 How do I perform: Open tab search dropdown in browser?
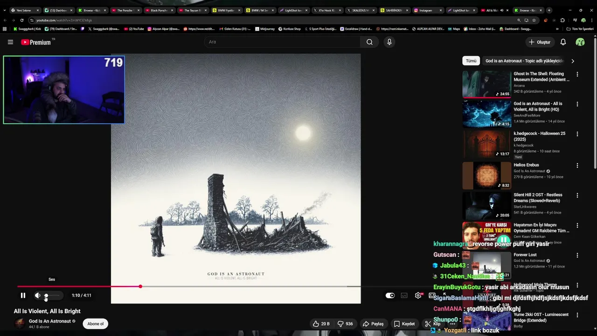(x=5, y=10)
